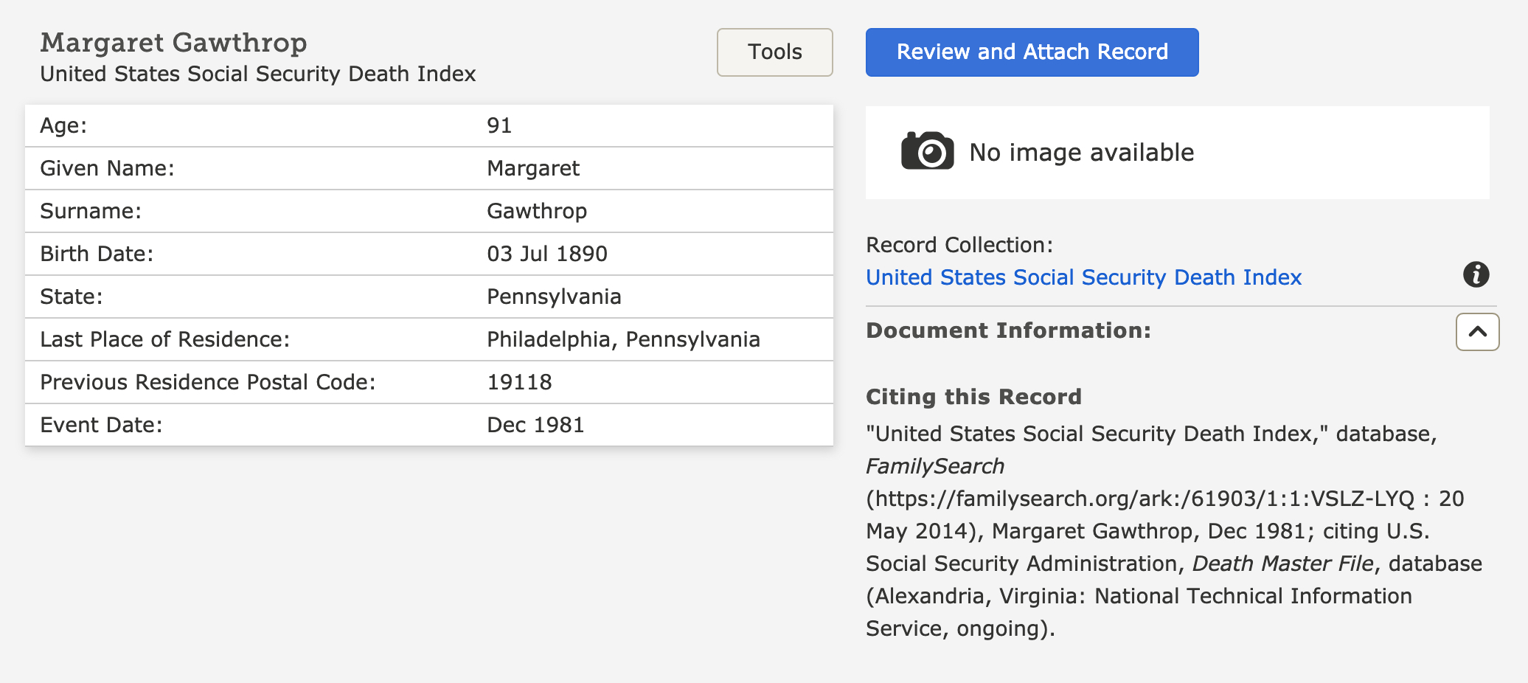Click the Birth Date value 03 Jul 1890
Viewport: 1528px width, 683px height.
click(x=546, y=254)
